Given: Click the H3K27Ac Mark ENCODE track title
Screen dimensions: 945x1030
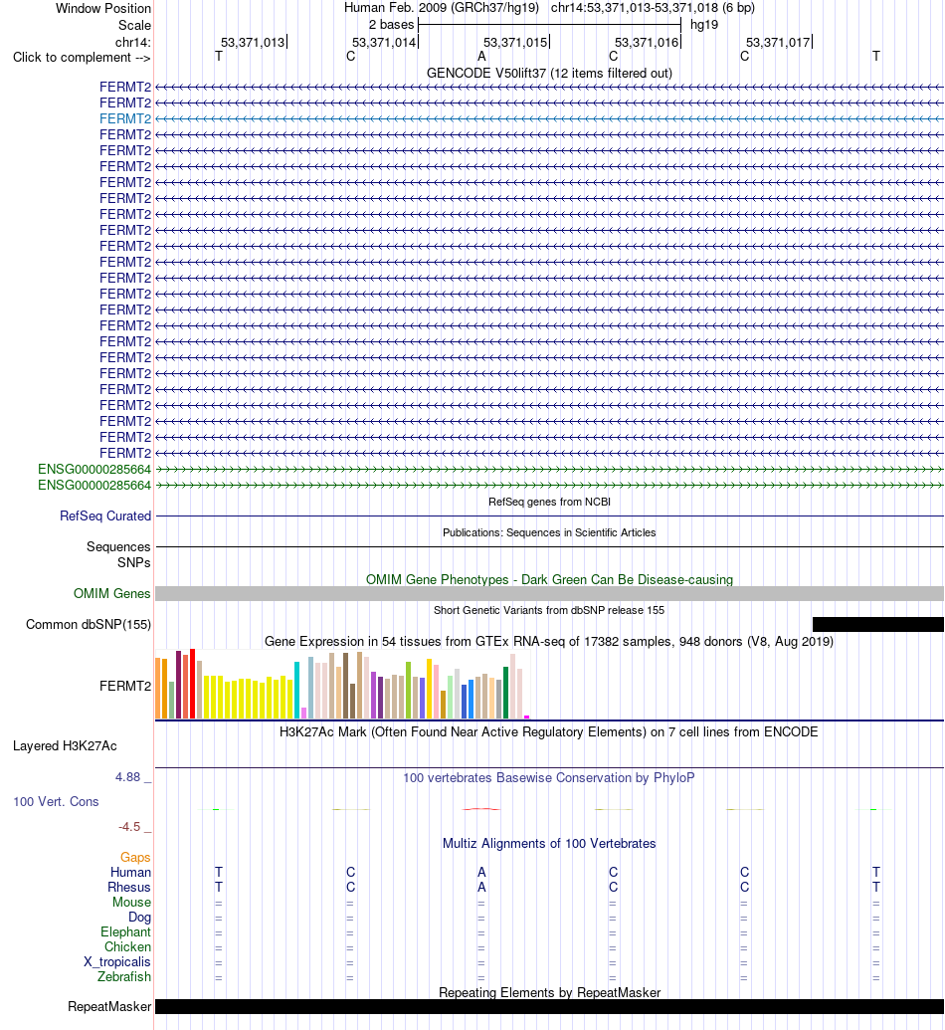Looking at the screenshot, I should tap(549, 732).
